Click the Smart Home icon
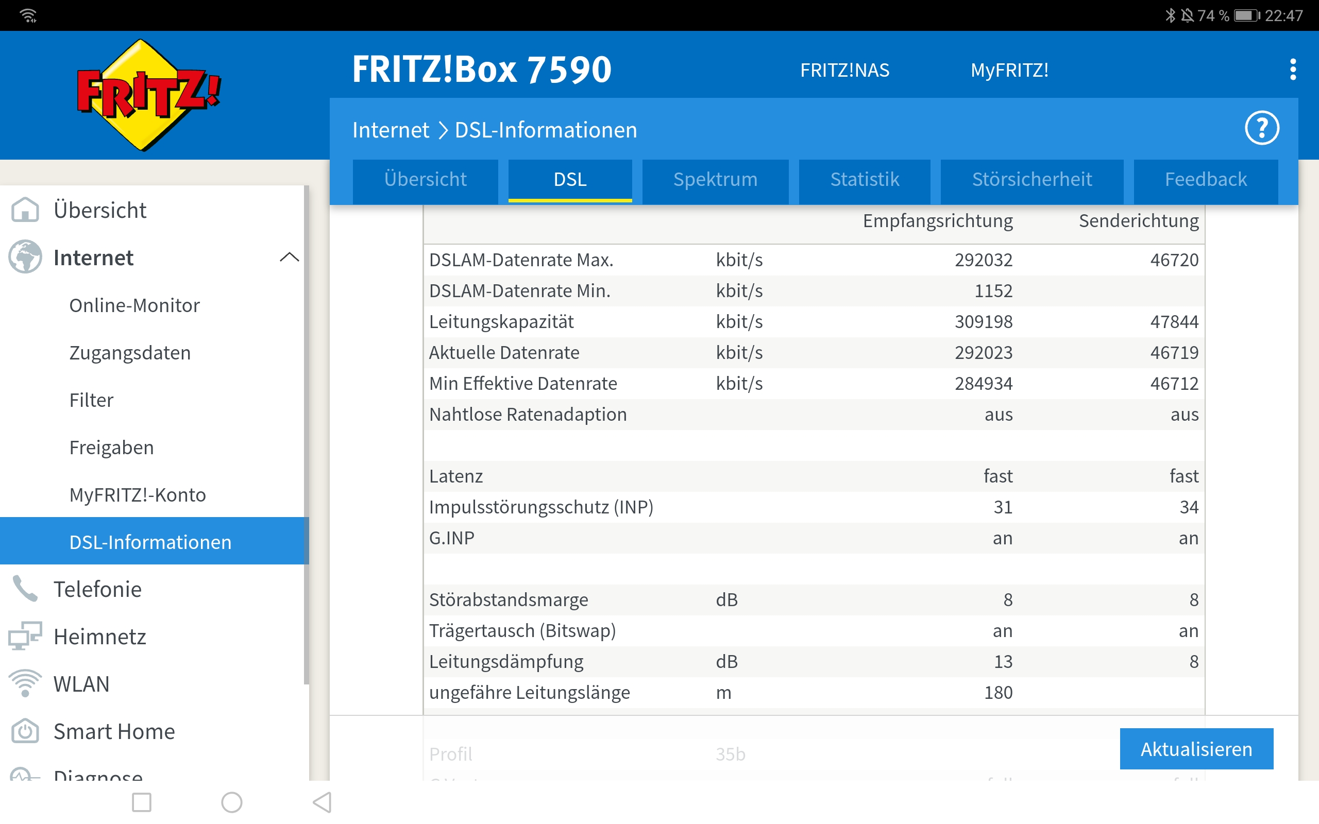The width and height of the screenshot is (1319, 824). tap(25, 731)
